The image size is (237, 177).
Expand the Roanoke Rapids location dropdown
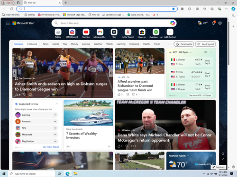(188, 156)
